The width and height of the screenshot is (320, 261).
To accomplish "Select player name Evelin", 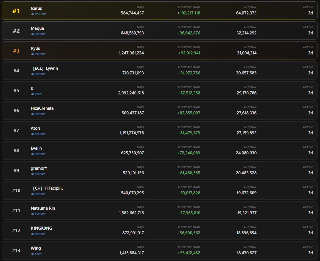I will (x=36, y=148).
